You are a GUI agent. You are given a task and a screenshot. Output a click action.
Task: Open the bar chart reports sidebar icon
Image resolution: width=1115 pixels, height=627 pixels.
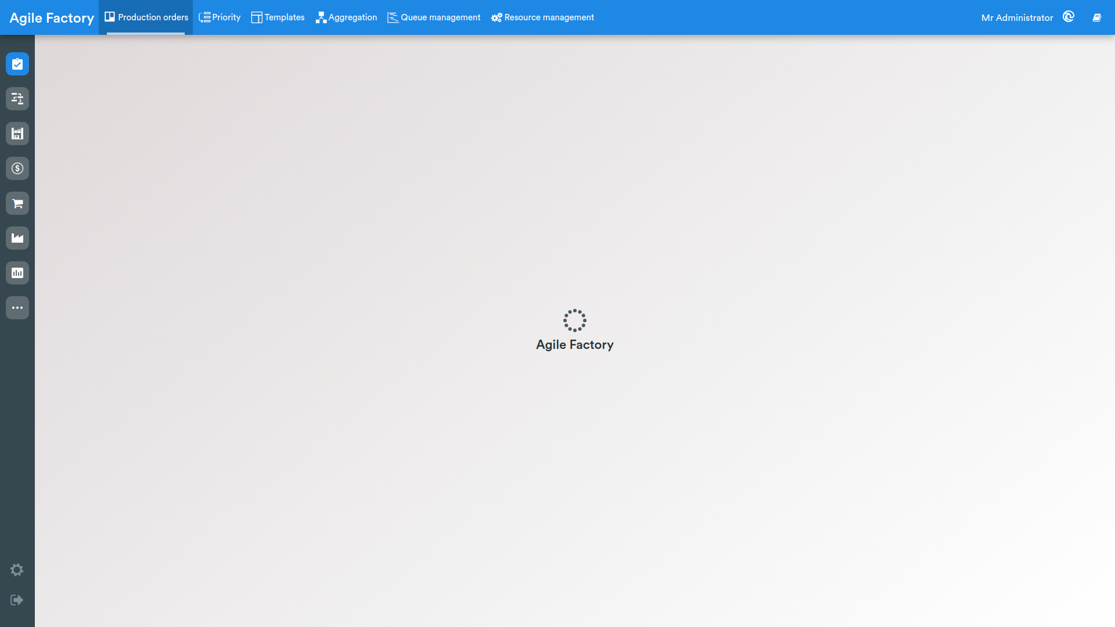coord(17,273)
